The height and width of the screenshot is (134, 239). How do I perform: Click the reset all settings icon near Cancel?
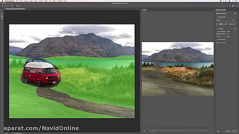click(x=218, y=131)
